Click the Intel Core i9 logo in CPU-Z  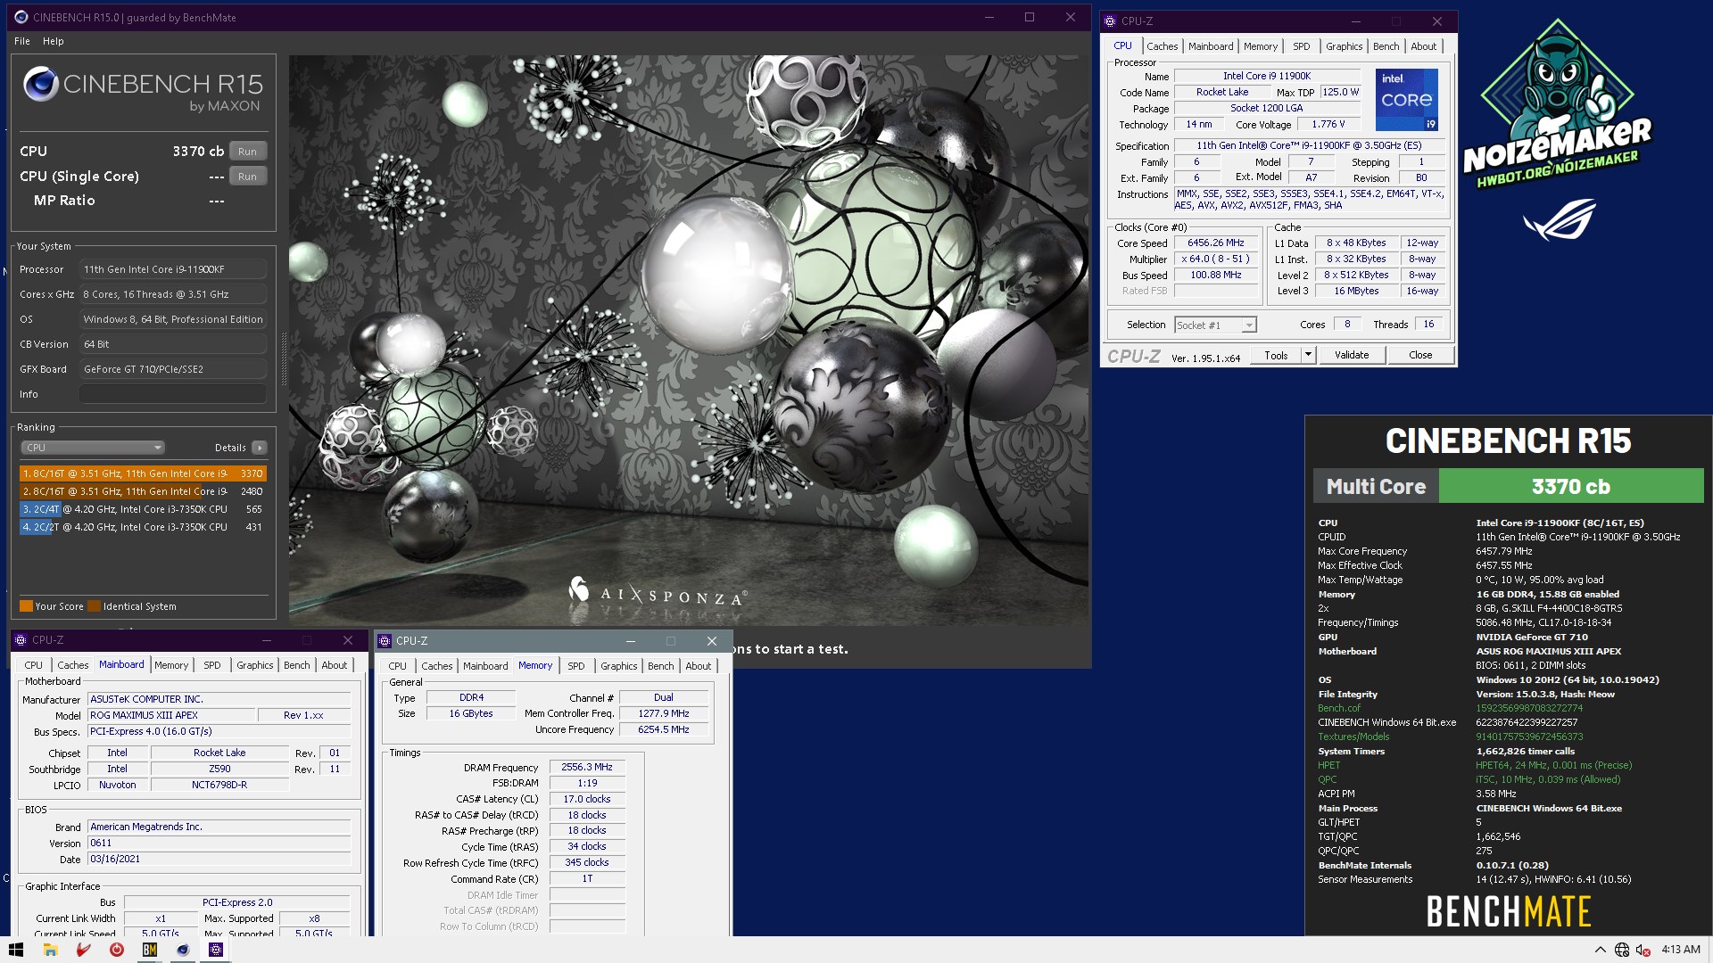coord(1406,100)
